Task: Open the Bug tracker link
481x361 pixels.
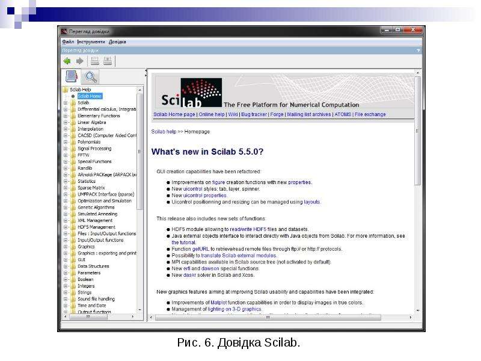Action: [x=254, y=114]
